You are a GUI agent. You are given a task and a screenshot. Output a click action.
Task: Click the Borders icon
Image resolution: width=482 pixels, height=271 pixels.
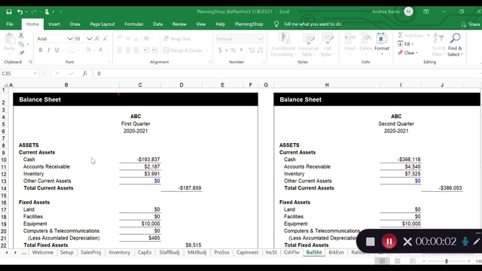coord(72,50)
